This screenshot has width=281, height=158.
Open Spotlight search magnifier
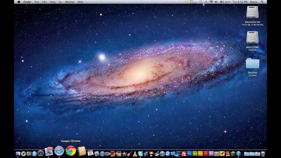[x=262, y=2]
